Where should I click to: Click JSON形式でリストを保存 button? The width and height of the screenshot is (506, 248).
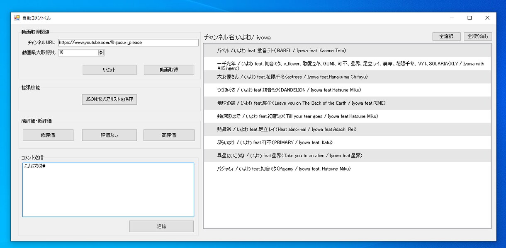point(109,99)
